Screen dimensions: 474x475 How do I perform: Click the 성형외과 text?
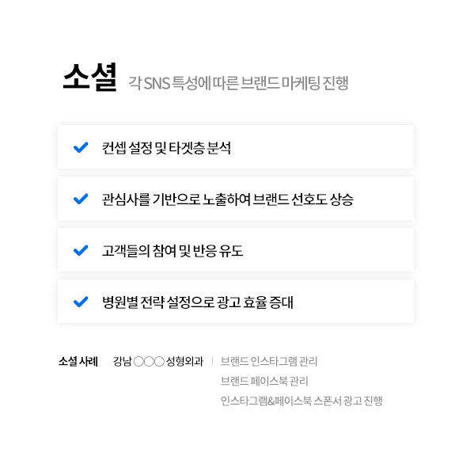coord(184,362)
